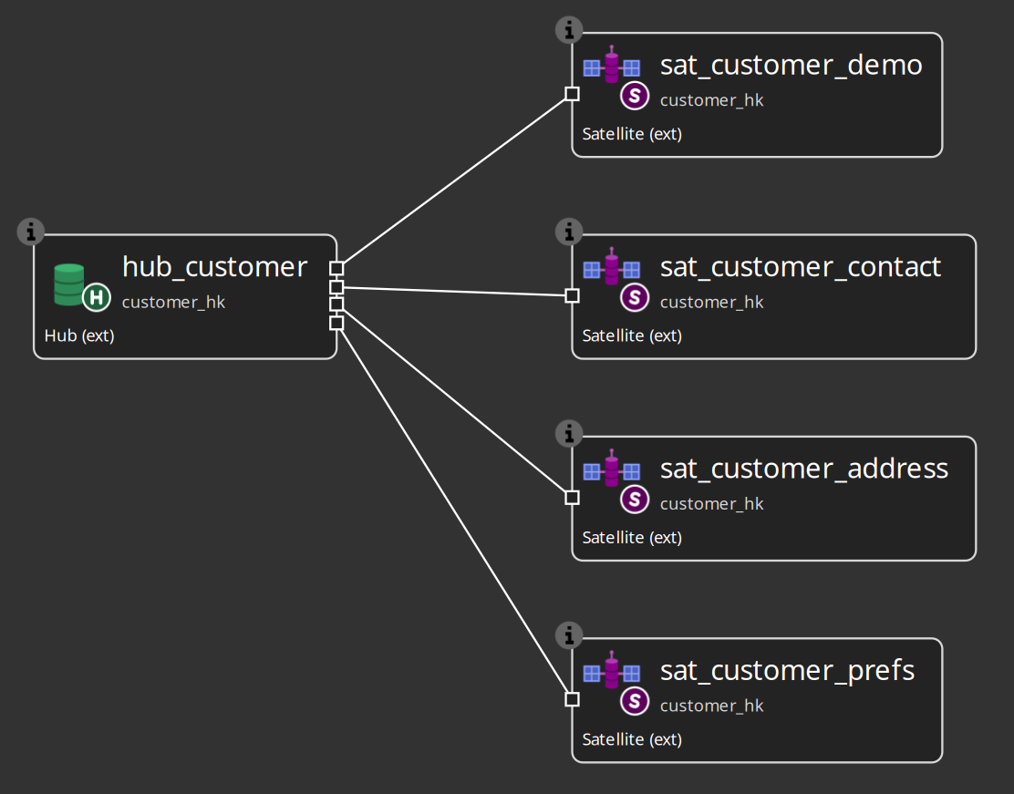Click the satellite icon on sat_customer_demo
The image size is (1014, 794).
tap(612, 65)
